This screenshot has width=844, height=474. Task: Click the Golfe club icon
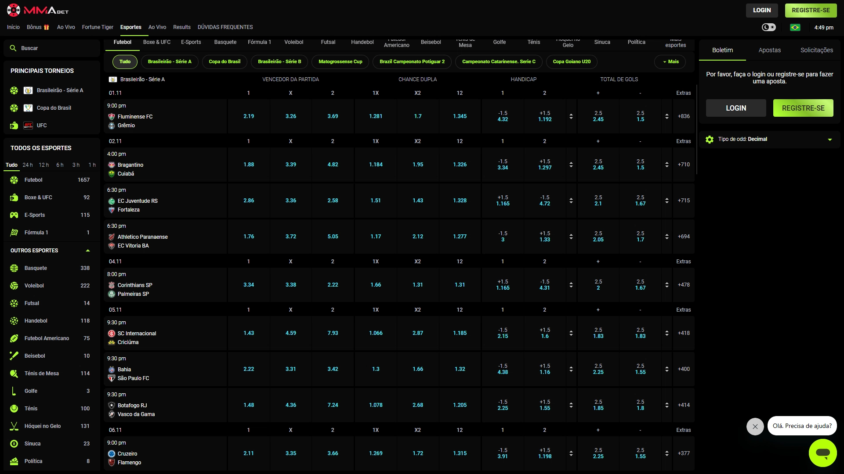pos(14,391)
